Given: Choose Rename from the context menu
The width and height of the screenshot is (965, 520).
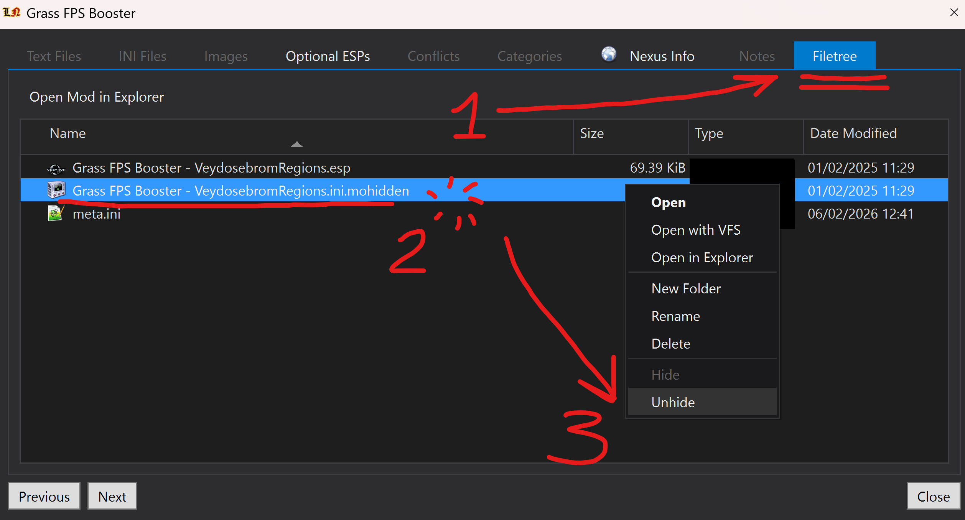Looking at the screenshot, I should tap(675, 316).
